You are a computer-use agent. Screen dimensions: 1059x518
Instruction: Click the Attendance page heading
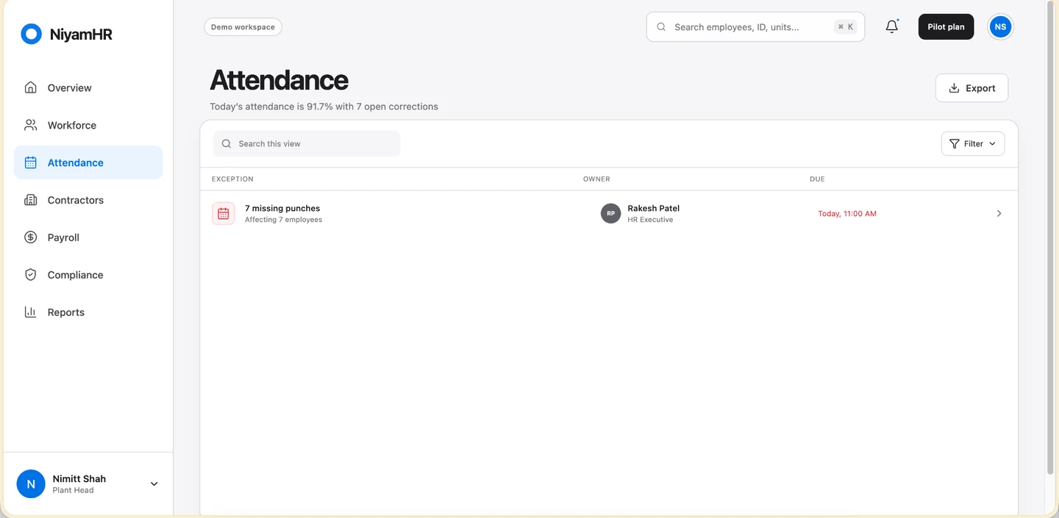(279, 79)
